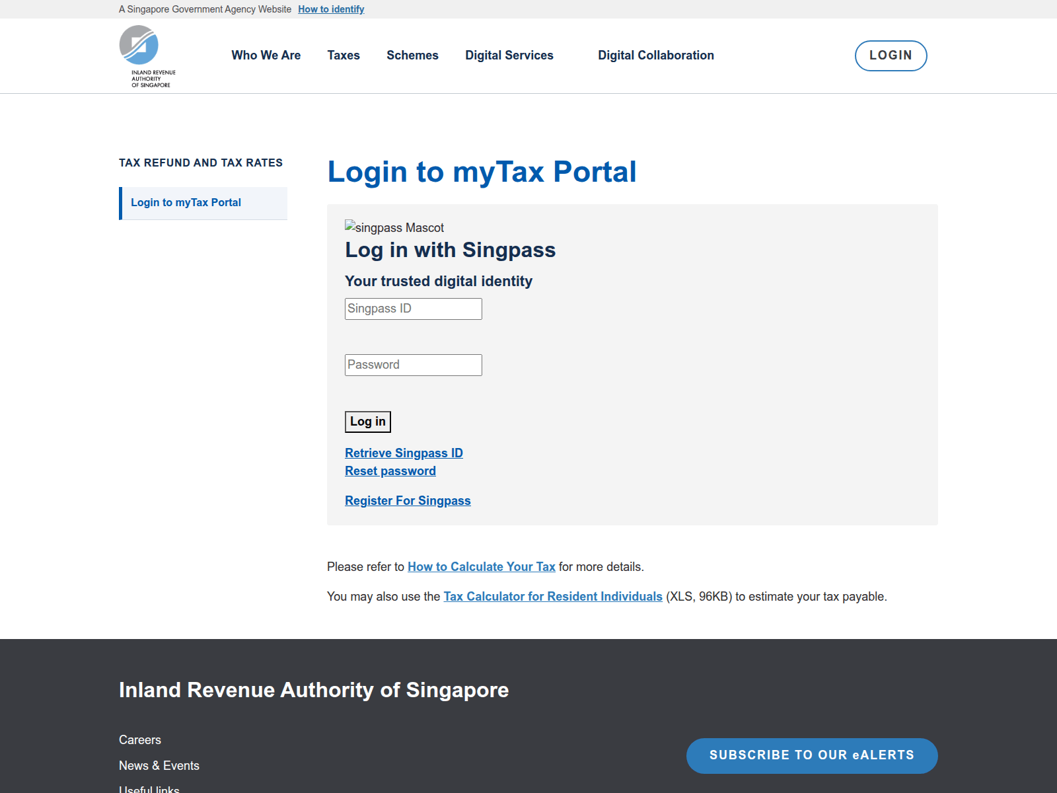
Task: Open Tax Calculator for Resident Individuals link
Action: [553, 597]
